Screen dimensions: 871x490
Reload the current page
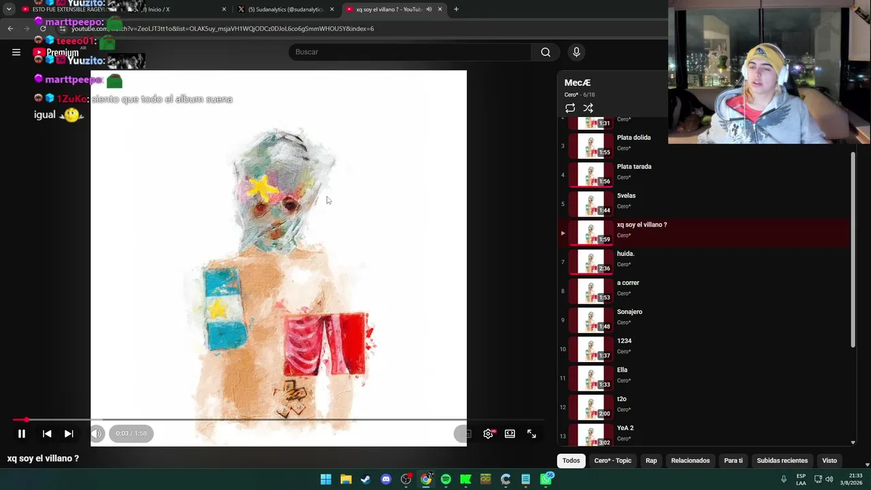43,29
